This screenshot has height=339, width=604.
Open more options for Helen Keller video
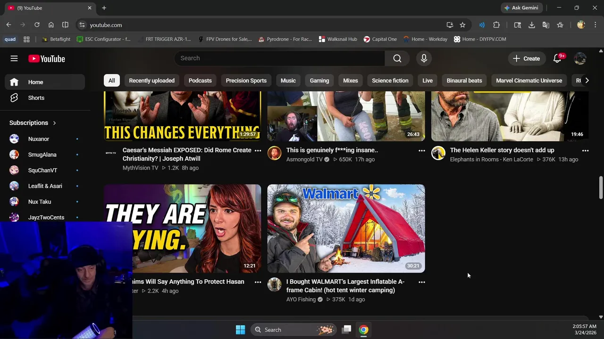point(585,151)
